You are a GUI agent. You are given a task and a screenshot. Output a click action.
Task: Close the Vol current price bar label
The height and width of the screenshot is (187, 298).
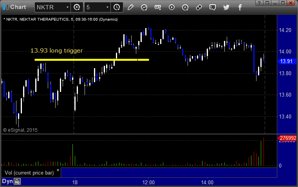(x=58, y=170)
